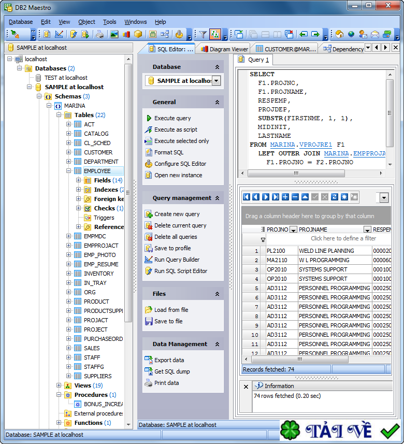Click Export data under Data Management
The image size is (404, 444).
169,360
